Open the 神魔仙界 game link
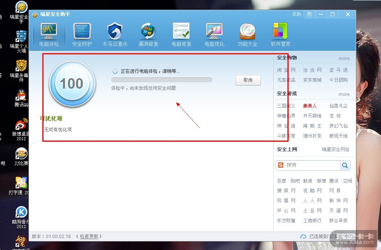The width and height of the screenshot is (381, 250). pos(286,116)
